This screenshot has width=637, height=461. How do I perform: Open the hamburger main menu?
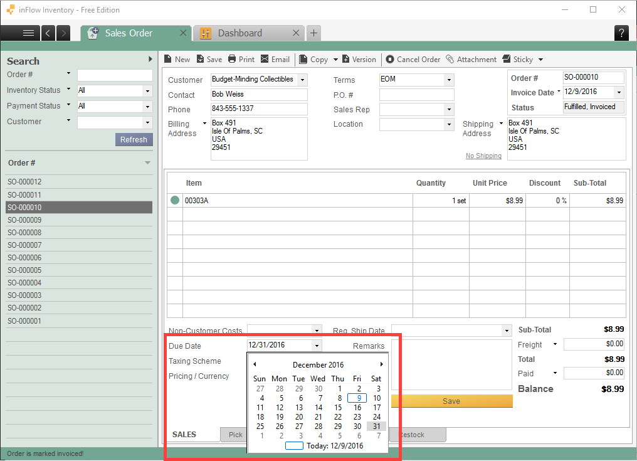pyautogui.click(x=28, y=33)
